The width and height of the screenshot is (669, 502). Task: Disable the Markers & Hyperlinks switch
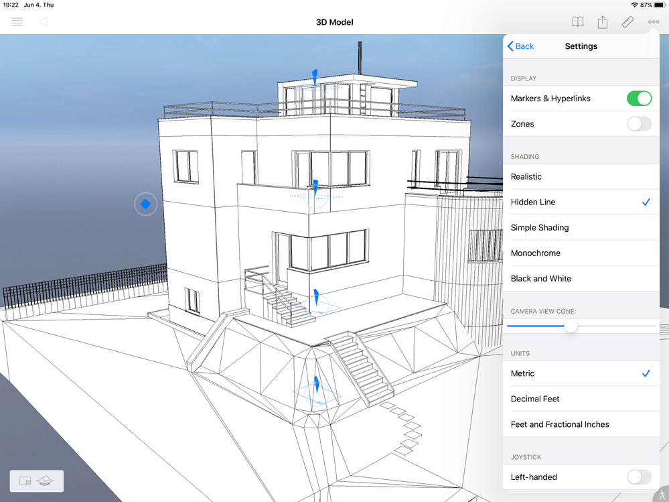[x=639, y=98]
